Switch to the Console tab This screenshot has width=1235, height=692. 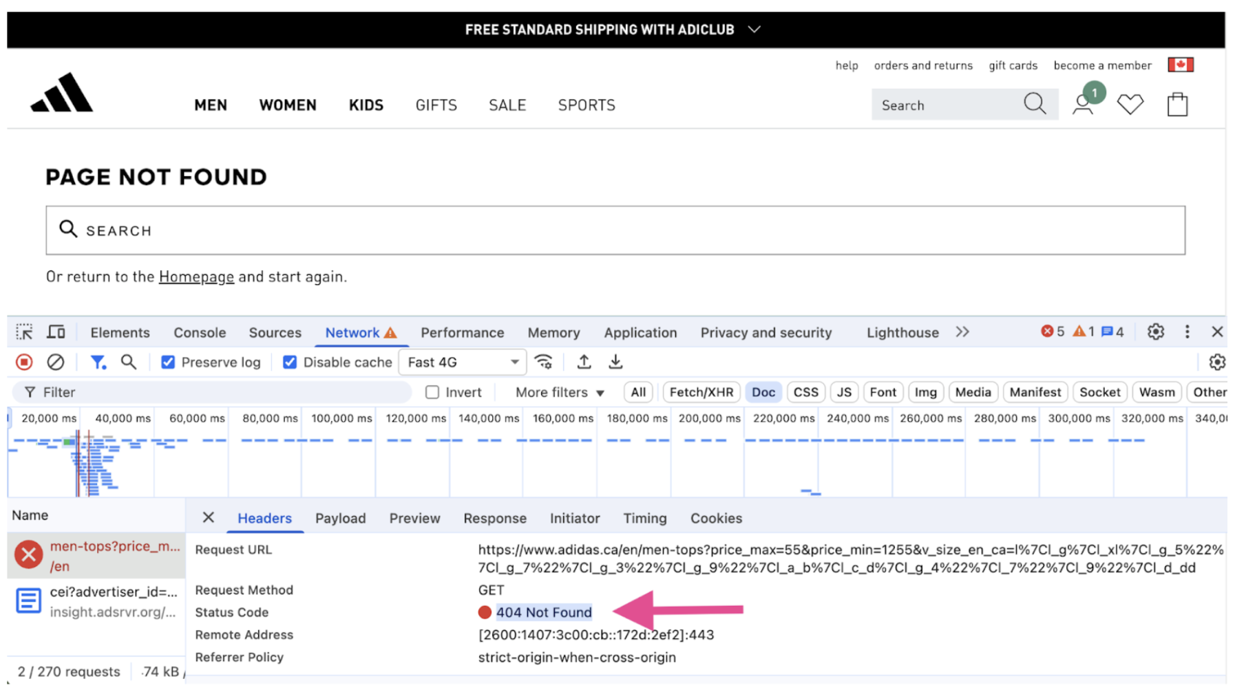point(200,333)
